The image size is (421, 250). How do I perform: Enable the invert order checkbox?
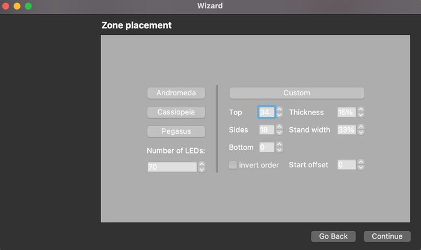pyautogui.click(x=233, y=165)
